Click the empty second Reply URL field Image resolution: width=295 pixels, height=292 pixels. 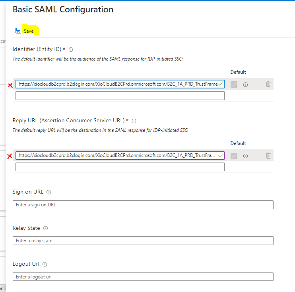click(120, 167)
